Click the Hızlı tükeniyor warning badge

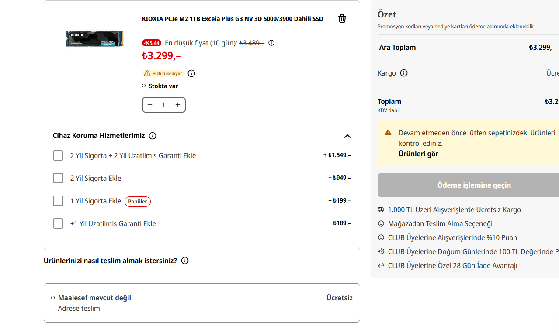tap(163, 73)
